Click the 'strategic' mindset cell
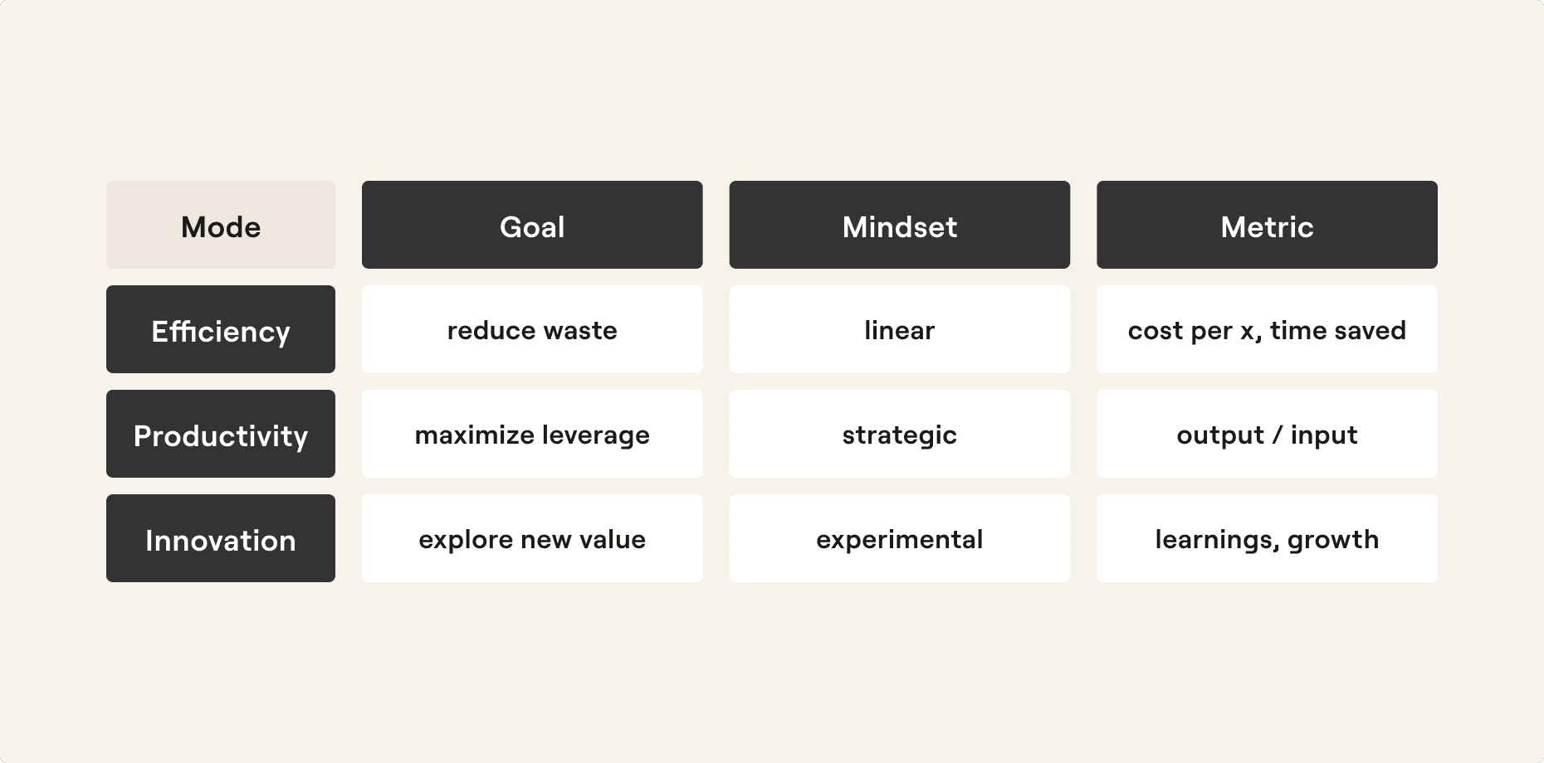1544x763 pixels. (x=900, y=434)
